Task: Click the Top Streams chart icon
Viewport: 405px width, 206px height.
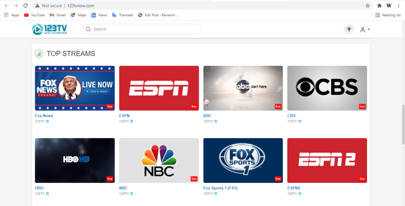Action: (39, 54)
